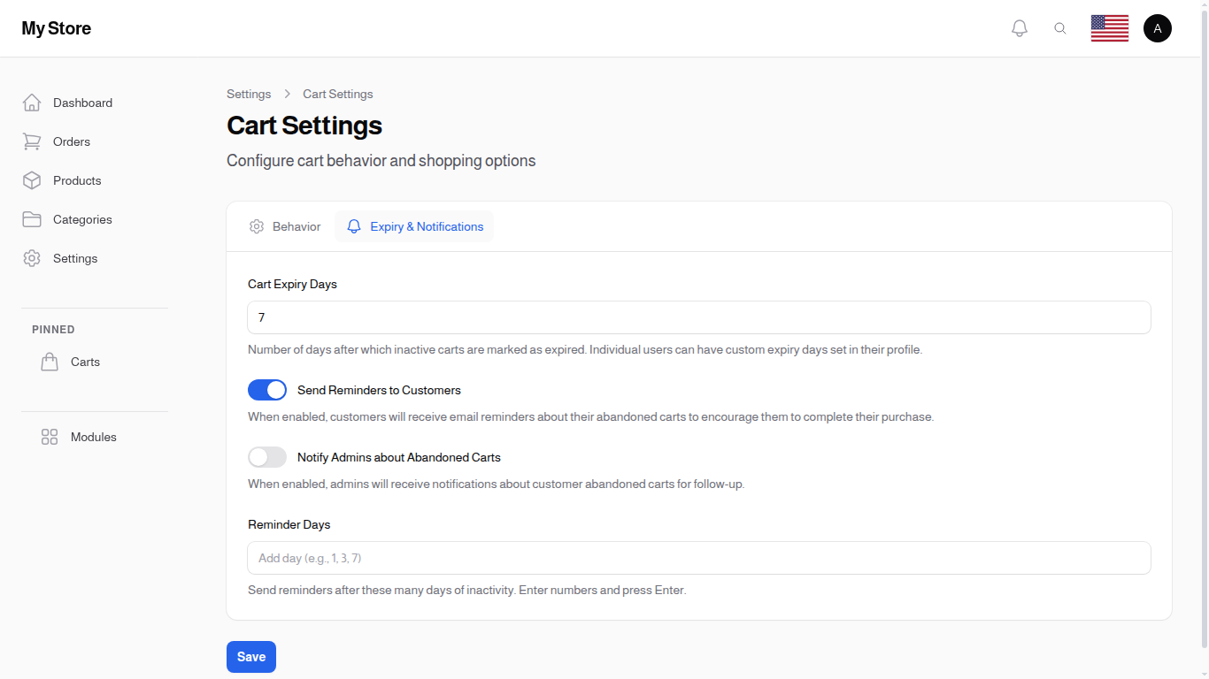Open the notification bell icon

coord(1019,27)
